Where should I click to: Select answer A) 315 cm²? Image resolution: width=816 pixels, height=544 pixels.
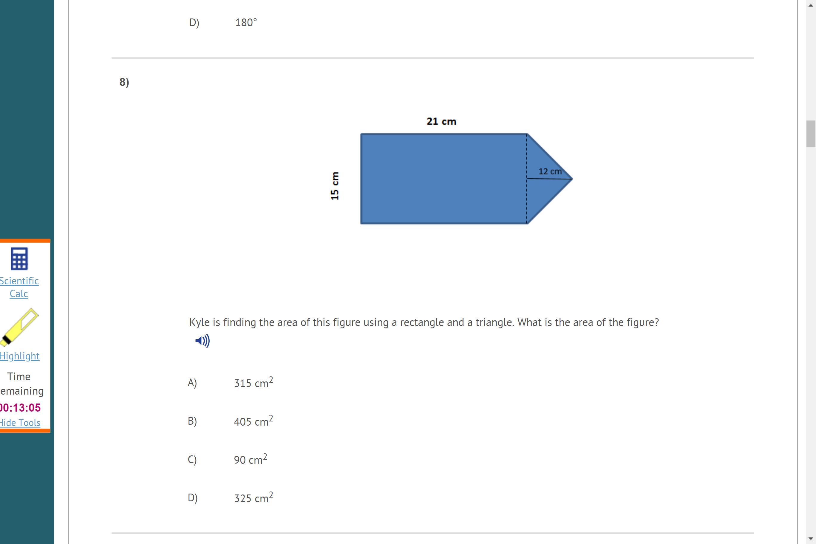tap(253, 383)
